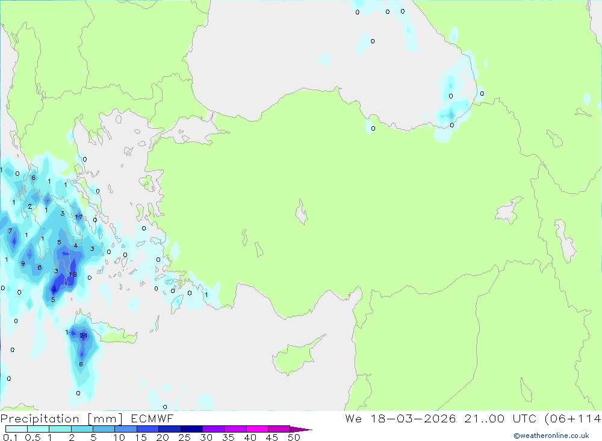Click the 20–25 mm legend color swatch
602x441 pixels.
pyautogui.click(x=169, y=429)
